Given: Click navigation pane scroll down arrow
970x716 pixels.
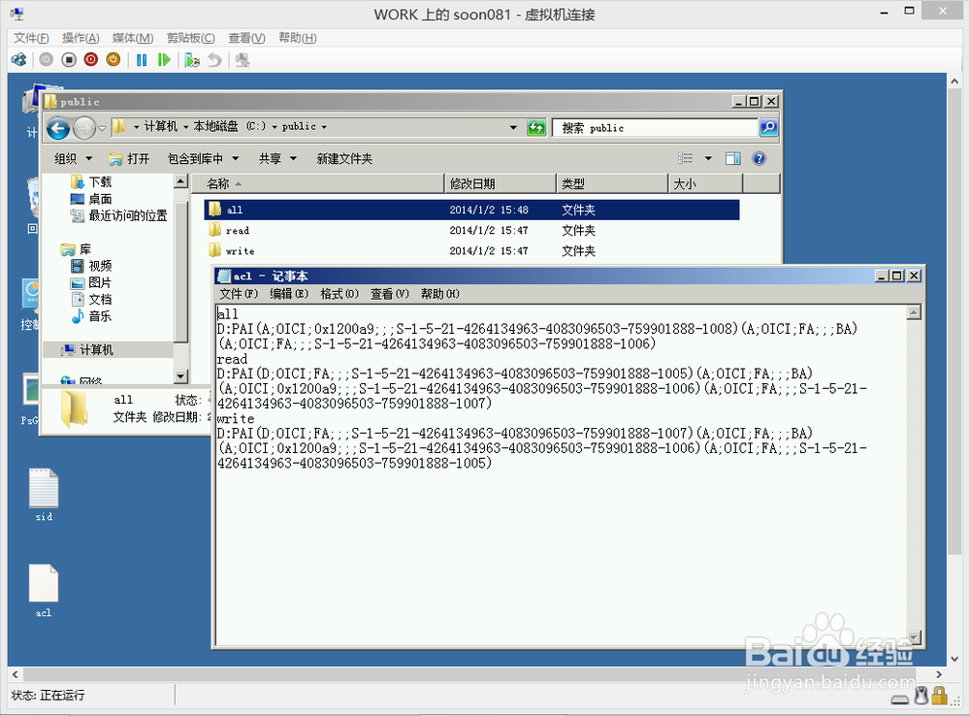Looking at the screenshot, I should (x=180, y=376).
